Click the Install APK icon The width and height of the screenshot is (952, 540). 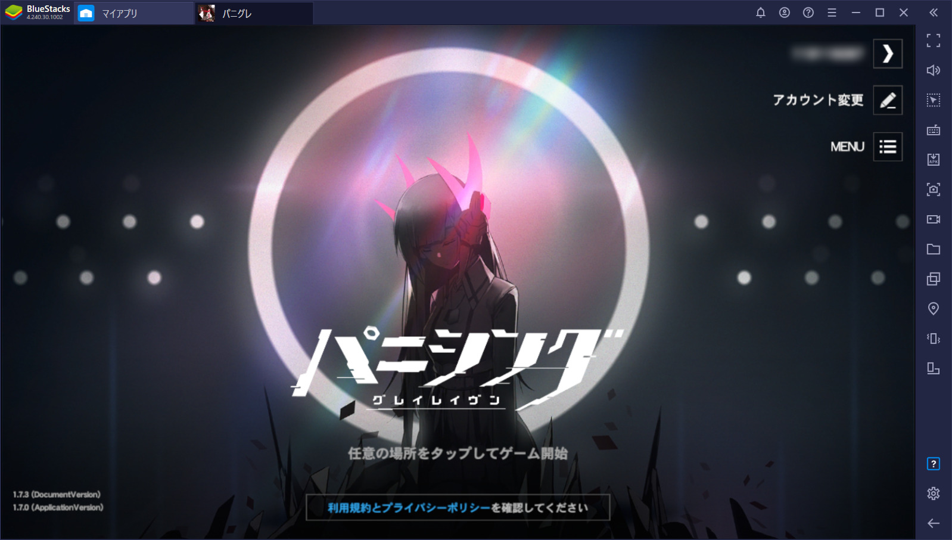[x=934, y=160]
